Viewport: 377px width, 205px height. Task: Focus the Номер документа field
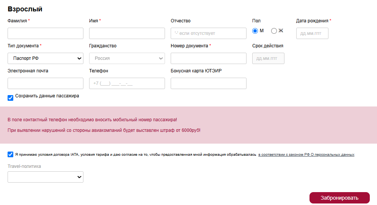(x=209, y=58)
